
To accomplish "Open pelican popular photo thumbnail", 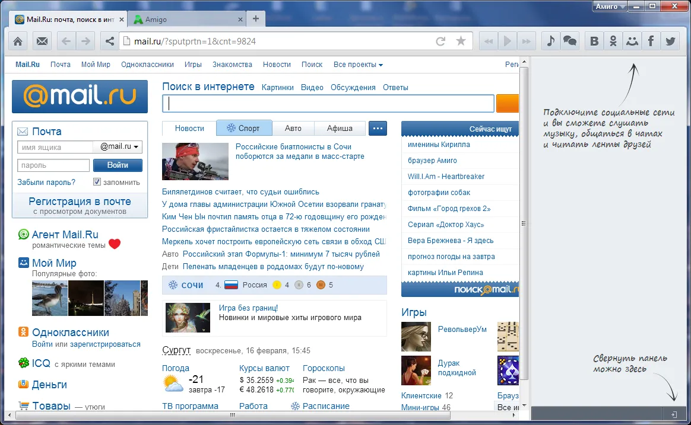I will [50, 298].
